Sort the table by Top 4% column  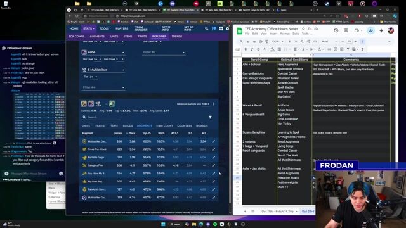click(x=147, y=133)
